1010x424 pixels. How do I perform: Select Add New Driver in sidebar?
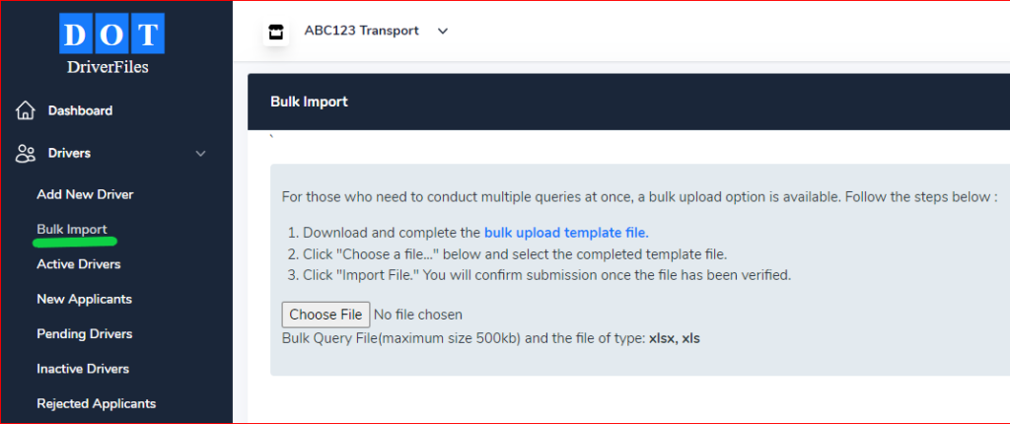85,194
